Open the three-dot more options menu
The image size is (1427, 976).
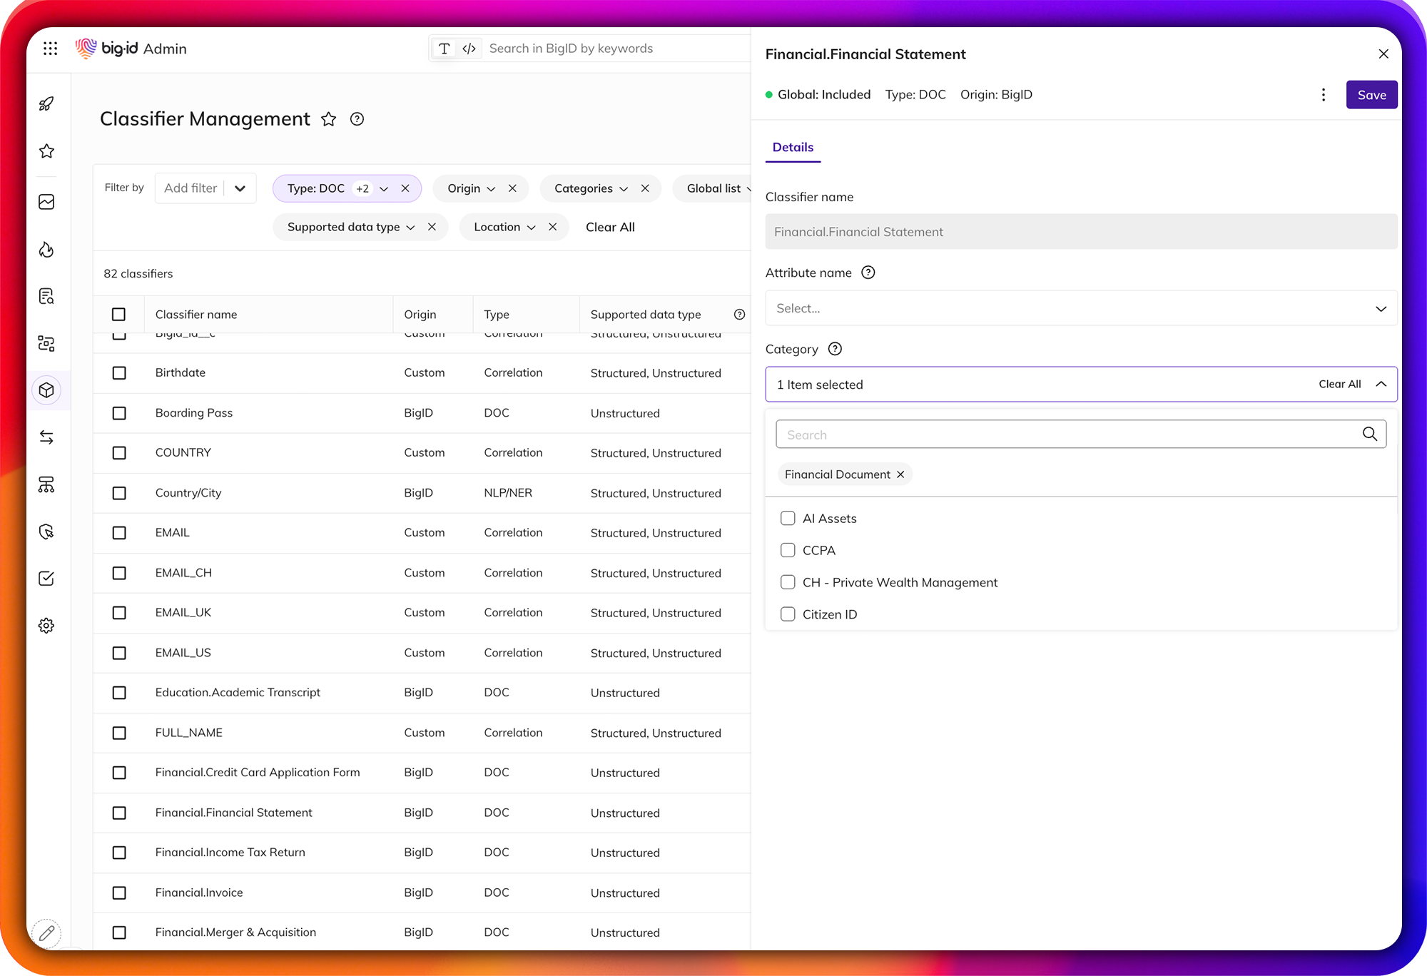coord(1324,95)
